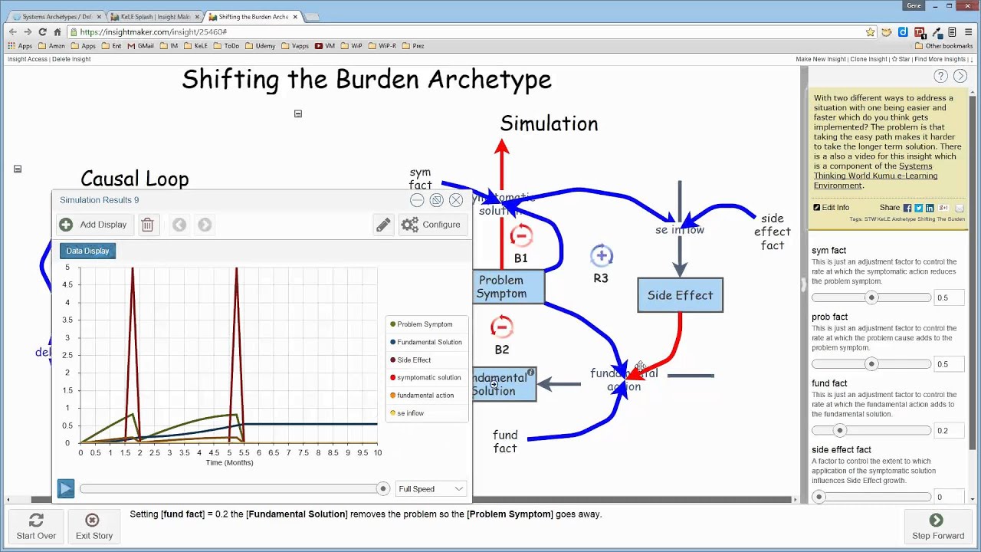Click the B1 balancing loop icon
Viewport: 981px width, 552px height.
point(521,235)
